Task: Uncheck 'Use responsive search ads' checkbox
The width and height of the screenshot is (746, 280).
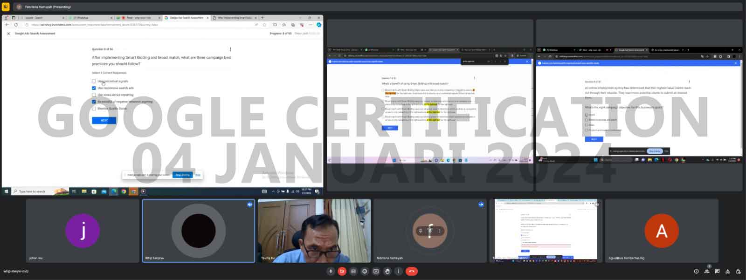Action: point(94,88)
